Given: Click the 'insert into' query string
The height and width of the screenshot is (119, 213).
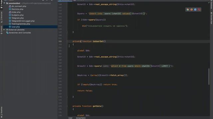Looking at the screenshot, I should pos(117,14).
